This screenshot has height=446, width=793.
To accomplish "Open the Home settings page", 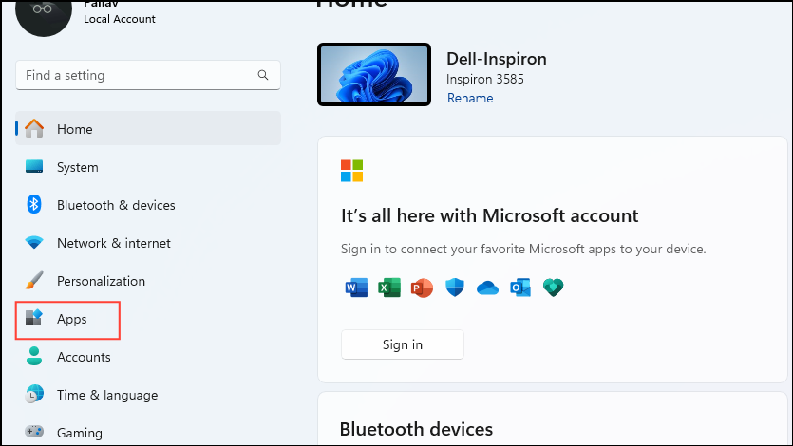I will pos(148,128).
